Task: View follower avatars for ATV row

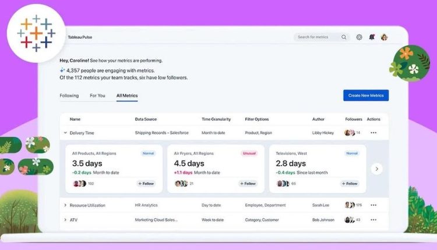Action: tap(350, 220)
